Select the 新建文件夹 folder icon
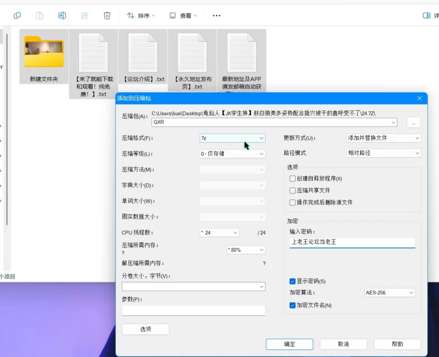439x357 pixels. click(x=44, y=52)
